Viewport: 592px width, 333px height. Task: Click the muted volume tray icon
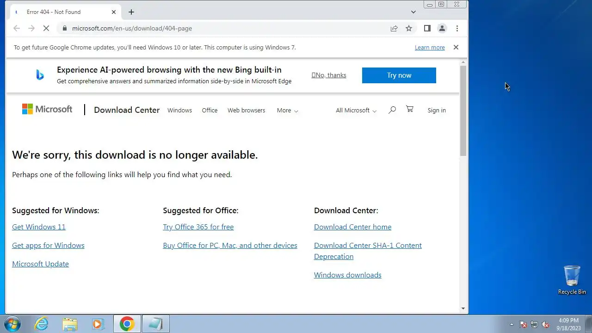click(x=546, y=324)
